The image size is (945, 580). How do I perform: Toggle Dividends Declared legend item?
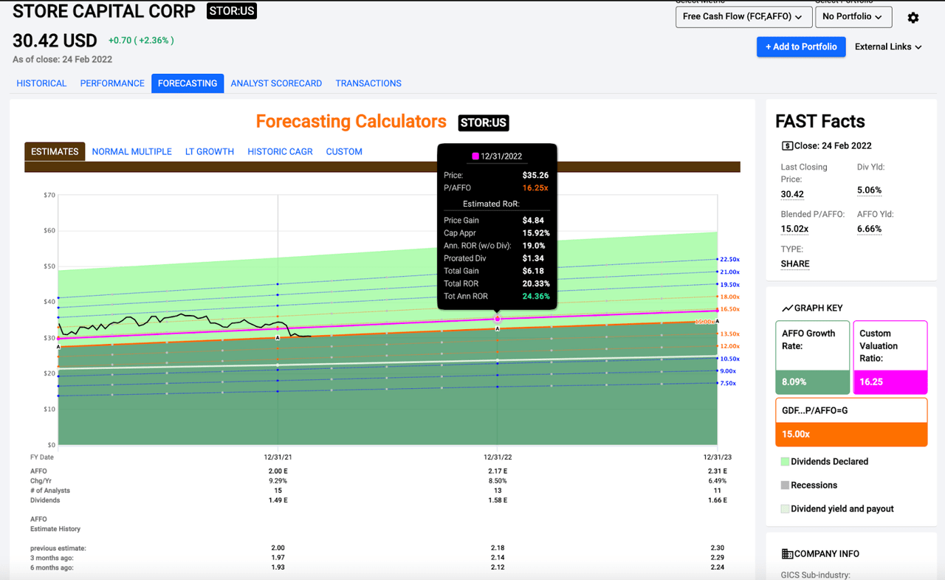[825, 461]
